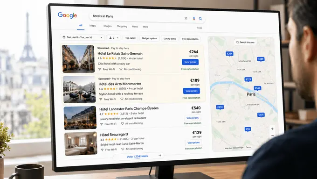317x179 pixels.
Task: Click the Paris label on the map
Action: 251,94
